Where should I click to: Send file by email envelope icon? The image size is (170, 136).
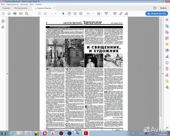tap(21, 13)
